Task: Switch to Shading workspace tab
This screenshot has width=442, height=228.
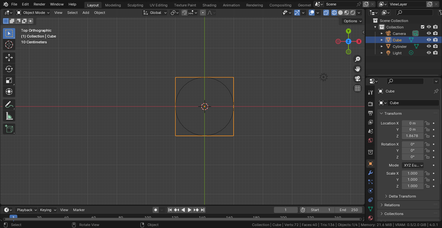Action: [209, 5]
